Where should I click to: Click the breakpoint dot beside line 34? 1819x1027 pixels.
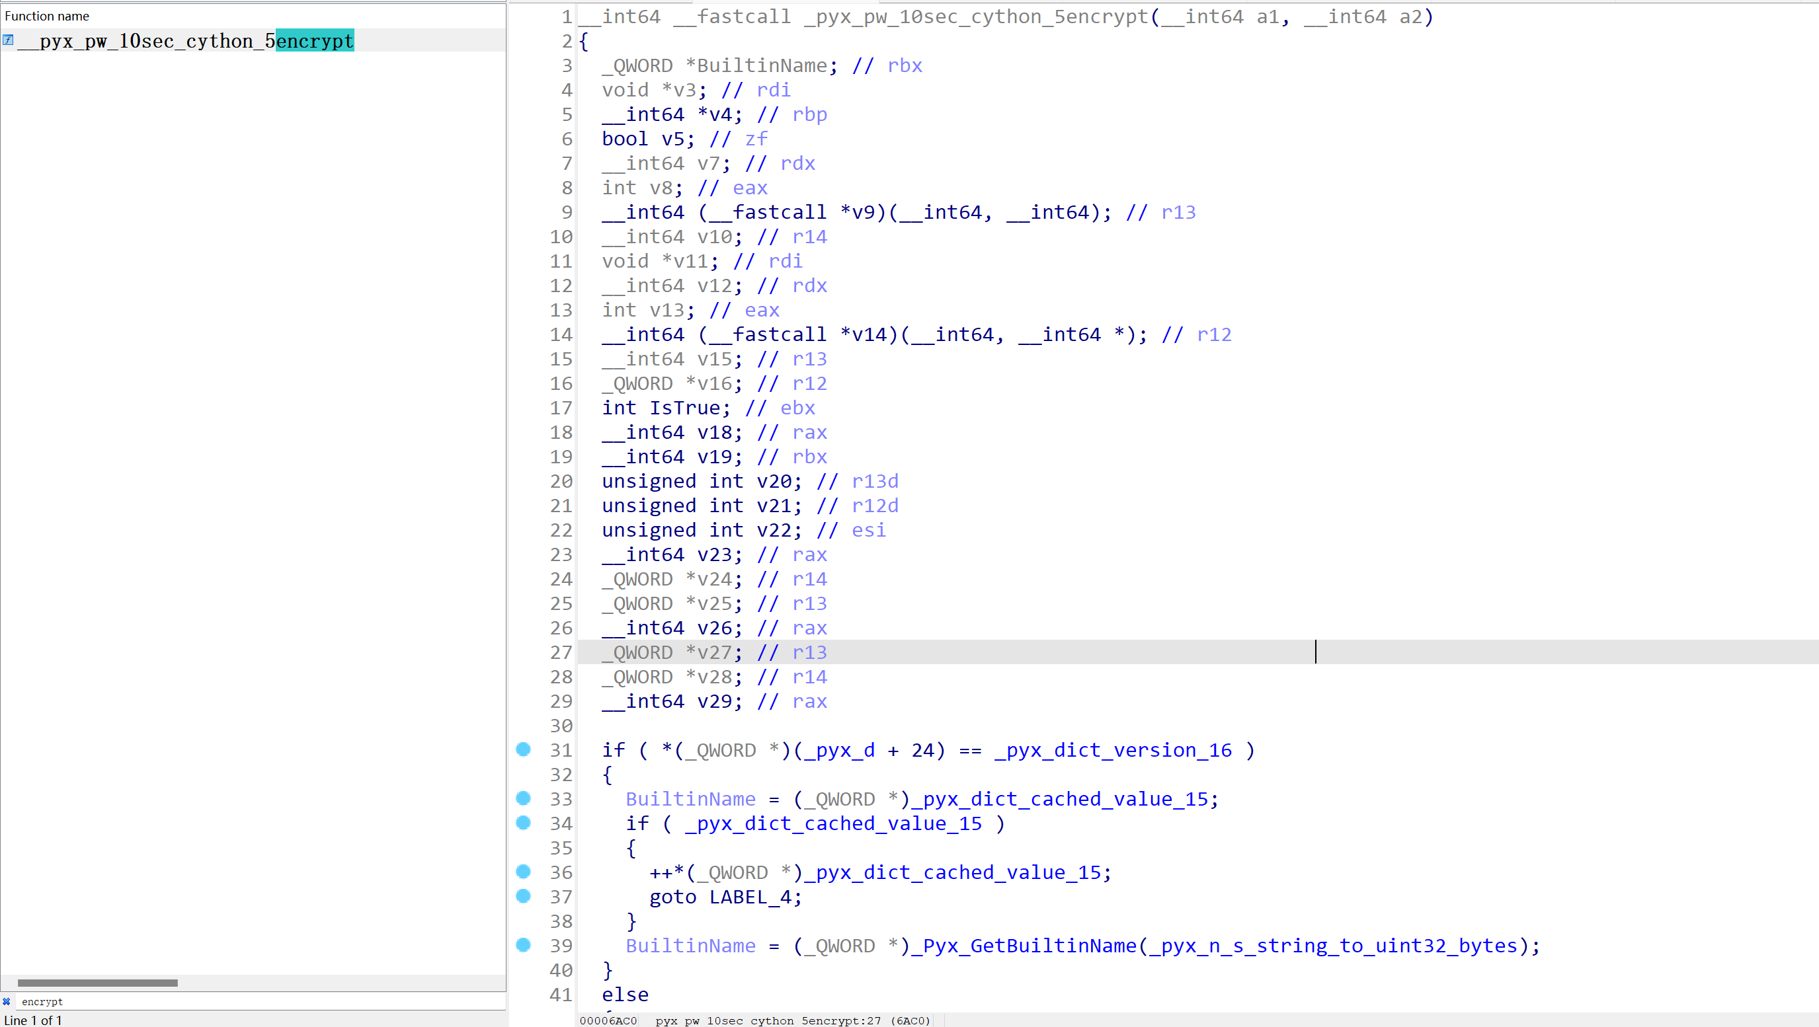(524, 823)
